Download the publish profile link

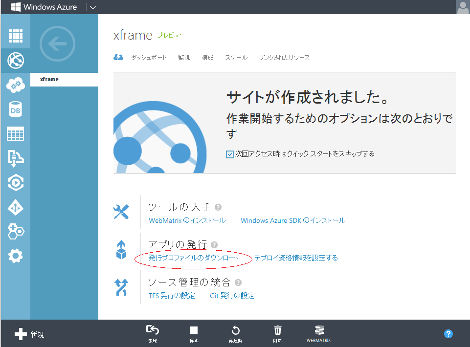193,258
